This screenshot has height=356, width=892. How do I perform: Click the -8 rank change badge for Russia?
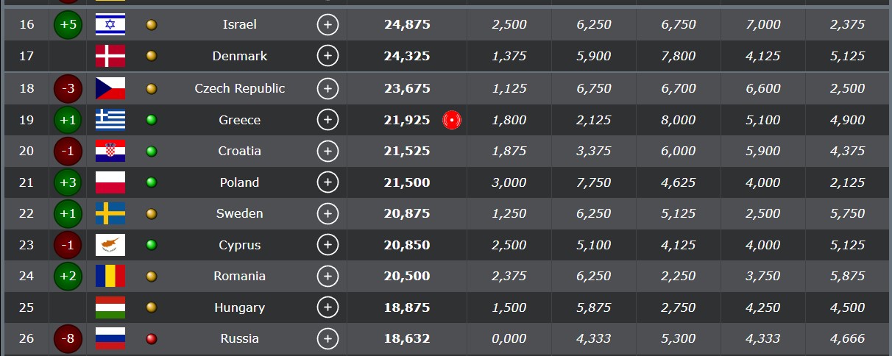68,338
